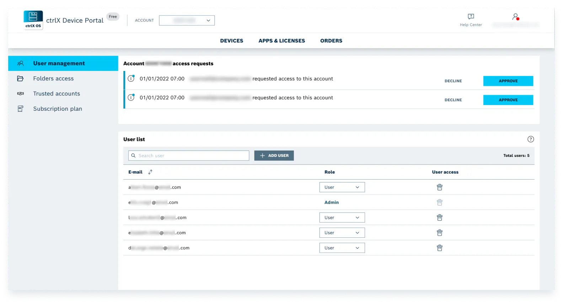Click the Subscription plan document icon
The height and width of the screenshot is (302, 563).
(x=21, y=109)
